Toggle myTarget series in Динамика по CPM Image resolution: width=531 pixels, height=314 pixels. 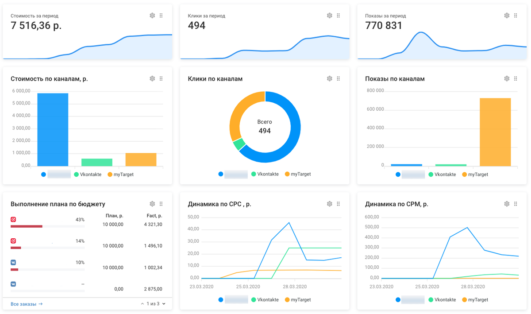tap(475, 300)
